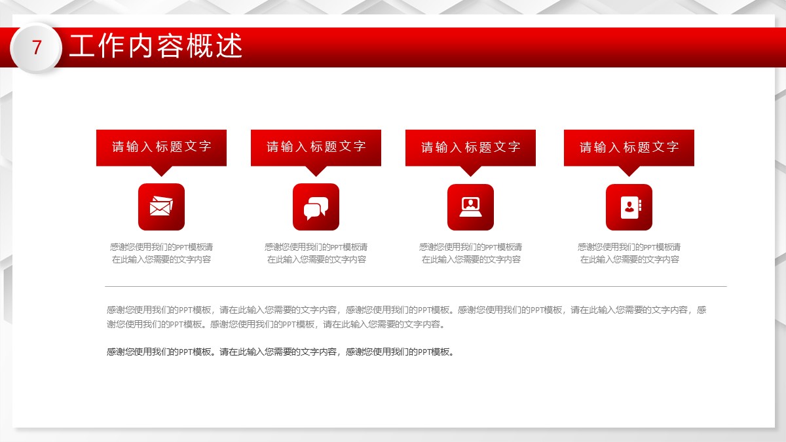
Task: Click the arrow pointer above the contacts icon
Action: click(x=629, y=171)
